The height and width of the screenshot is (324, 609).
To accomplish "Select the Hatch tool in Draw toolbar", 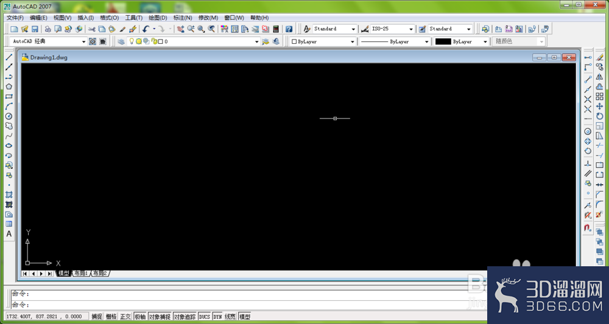I will tap(9, 195).
